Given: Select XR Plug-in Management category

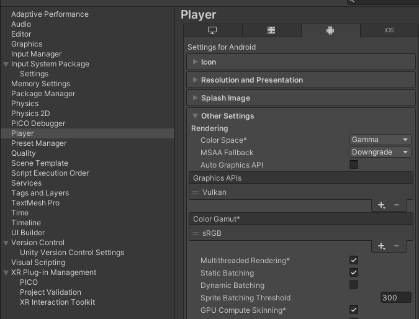Looking at the screenshot, I should 54,272.
